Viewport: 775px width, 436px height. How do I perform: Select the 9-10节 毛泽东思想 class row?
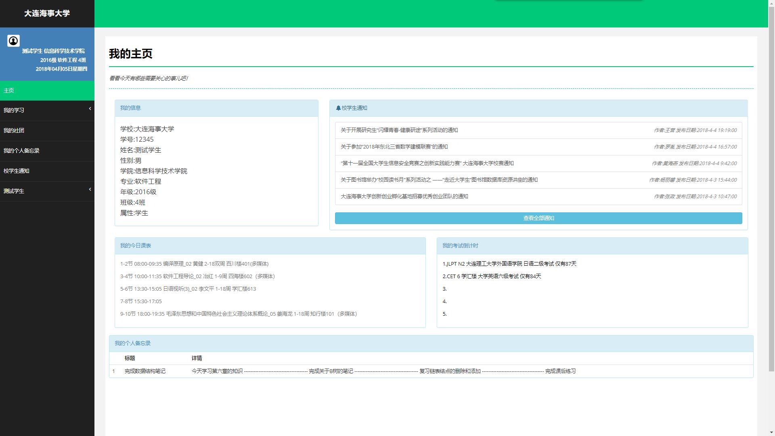(x=239, y=314)
